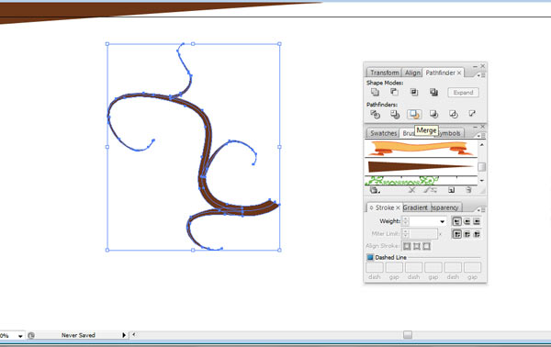Choose the Miter Join option
The image size is (551, 347).
coord(456,234)
